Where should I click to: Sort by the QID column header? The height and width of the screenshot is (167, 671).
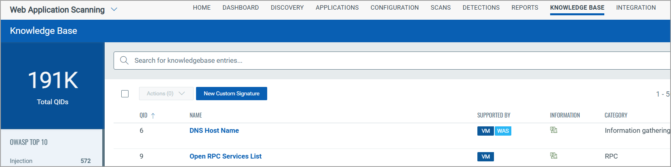click(x=143, y=115)
